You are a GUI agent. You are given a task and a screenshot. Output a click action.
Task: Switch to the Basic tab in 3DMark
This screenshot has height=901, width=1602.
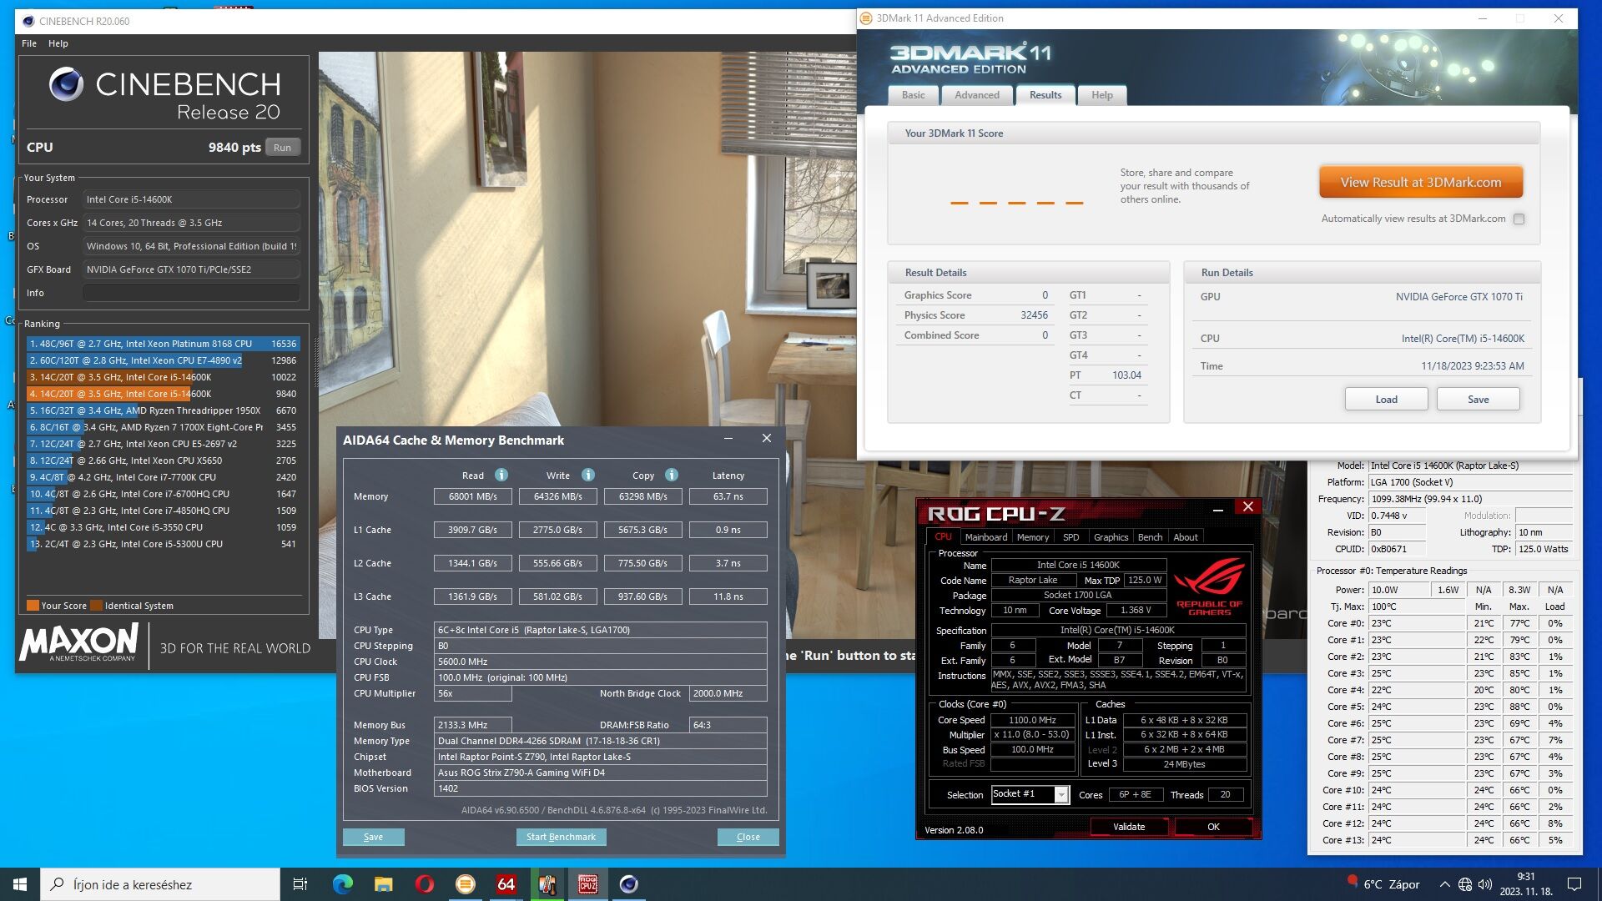coord(913,95)
